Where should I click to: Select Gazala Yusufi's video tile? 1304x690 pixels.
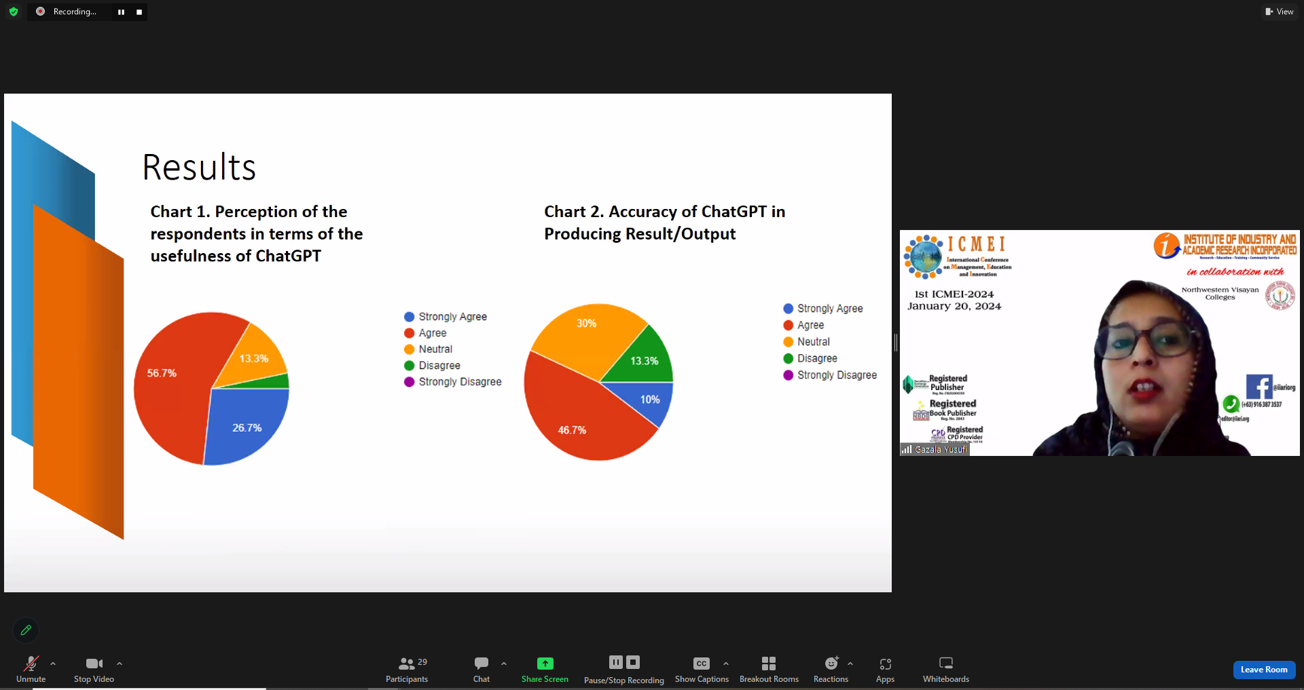click(x=1099, y=343)
